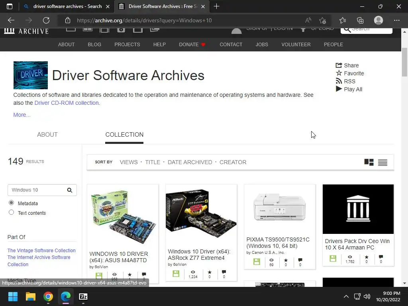Screen dimensions: 408x306
Task: Click DONATE in the navigation
Action: (192, 45)
